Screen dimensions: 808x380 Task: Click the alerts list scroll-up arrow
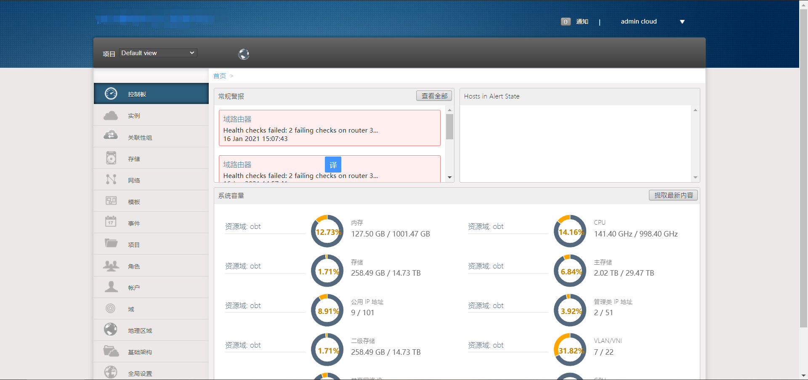point(450,110)
